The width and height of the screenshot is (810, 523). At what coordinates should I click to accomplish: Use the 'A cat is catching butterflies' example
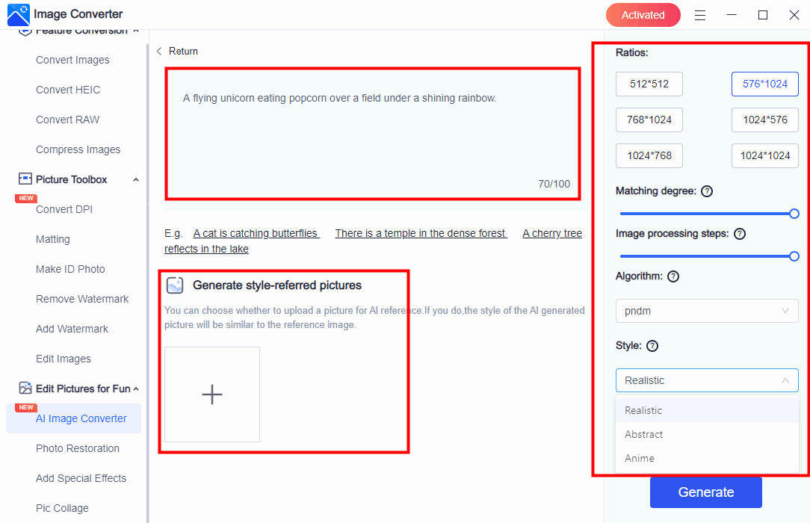pos(256,233)
